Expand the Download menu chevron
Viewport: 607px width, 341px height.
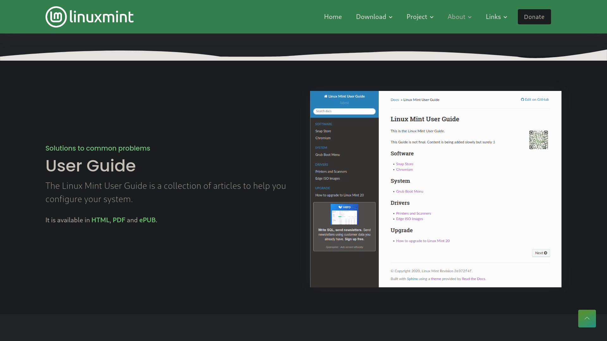point(391,17)
